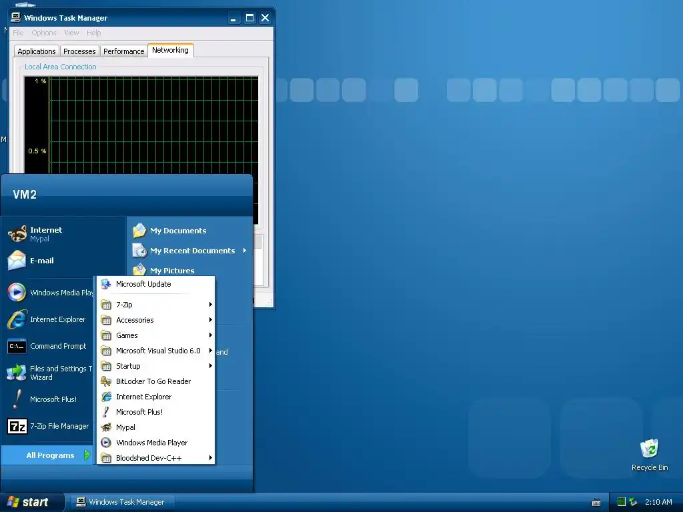The width and height of the screenshot is (683, 512).
Task: Close the Task Manager window
Action: [x=265, y=18]
